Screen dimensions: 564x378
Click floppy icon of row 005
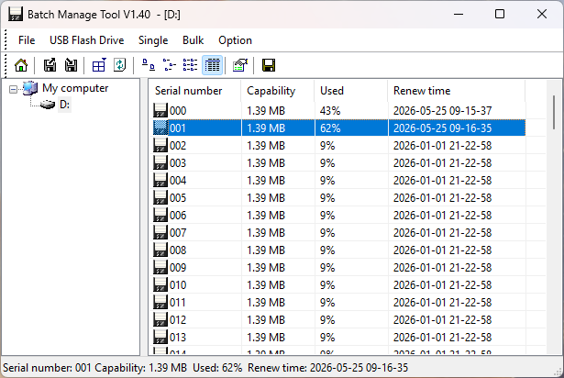coord(160,197)
